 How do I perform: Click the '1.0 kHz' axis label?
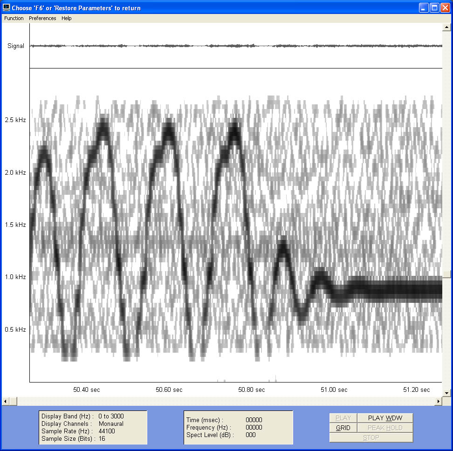15,277
